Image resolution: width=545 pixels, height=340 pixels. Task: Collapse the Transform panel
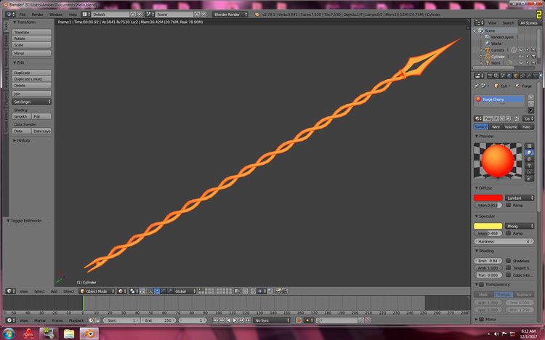click(x=24, y=22)
